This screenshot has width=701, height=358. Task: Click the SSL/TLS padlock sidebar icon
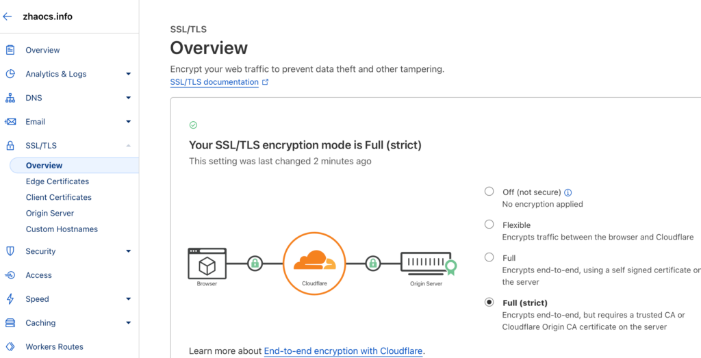[10, 146]
